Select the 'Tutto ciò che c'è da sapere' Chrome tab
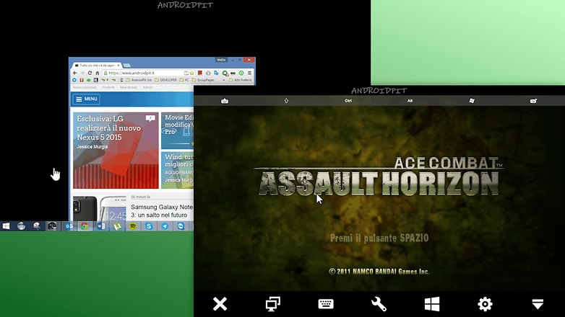The width and height of the screenshot is (565, 317). tap(97, 66)
